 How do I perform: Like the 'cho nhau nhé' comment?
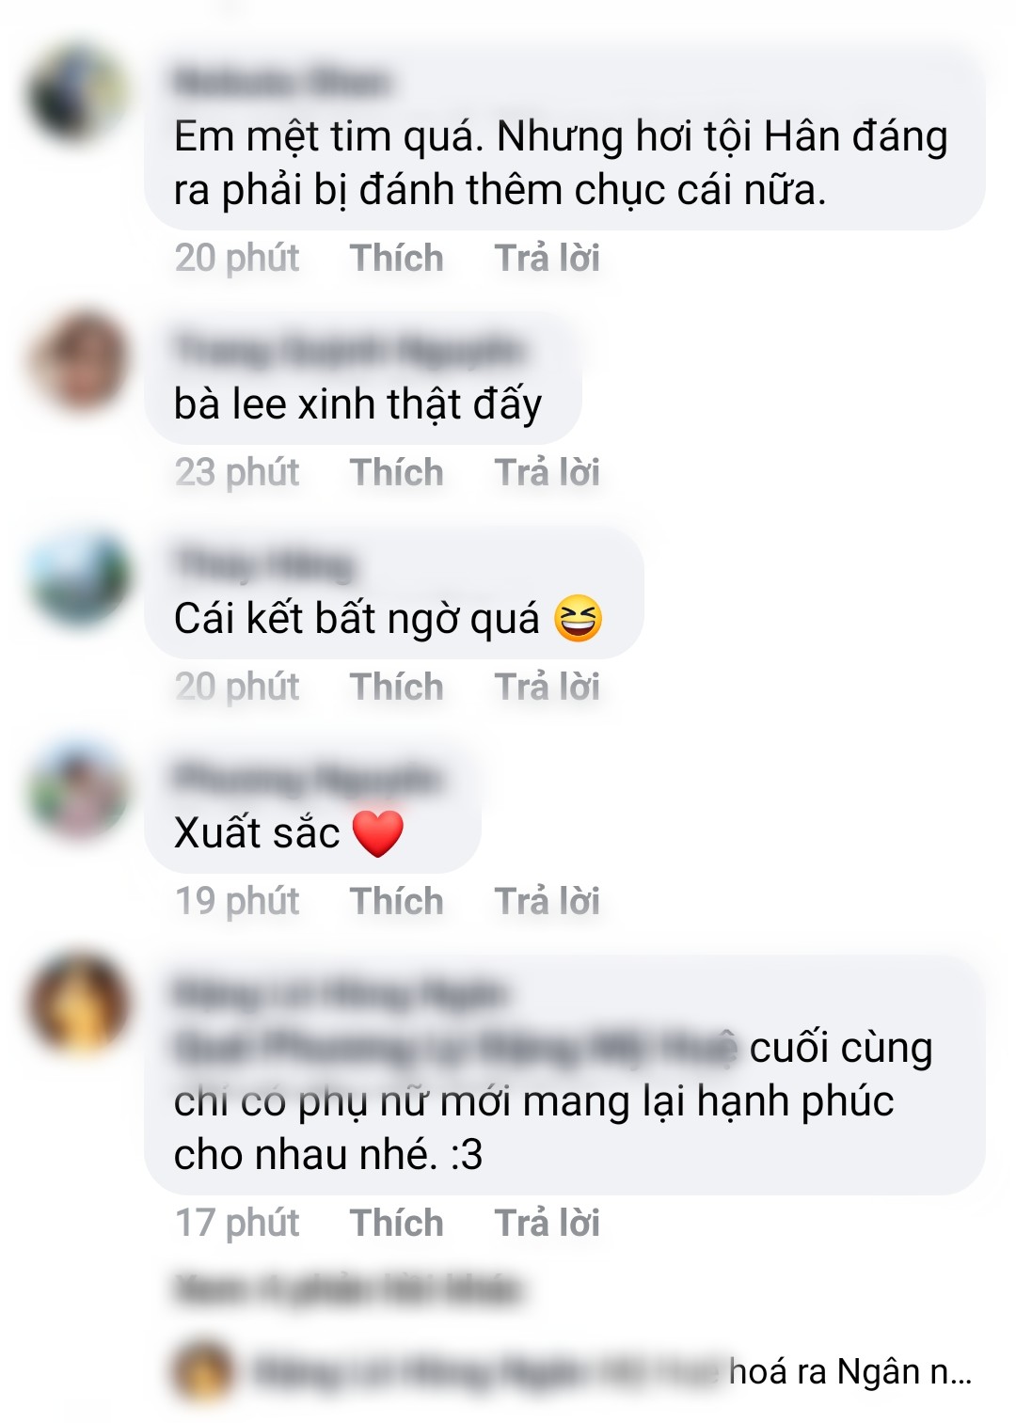point(396,1223)
